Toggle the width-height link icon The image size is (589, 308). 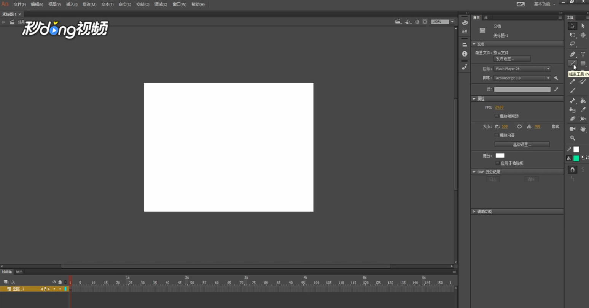(x=519, y=126)
